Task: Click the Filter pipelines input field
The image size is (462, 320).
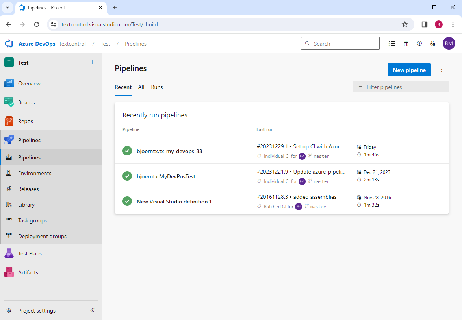Action: point(401,87)
